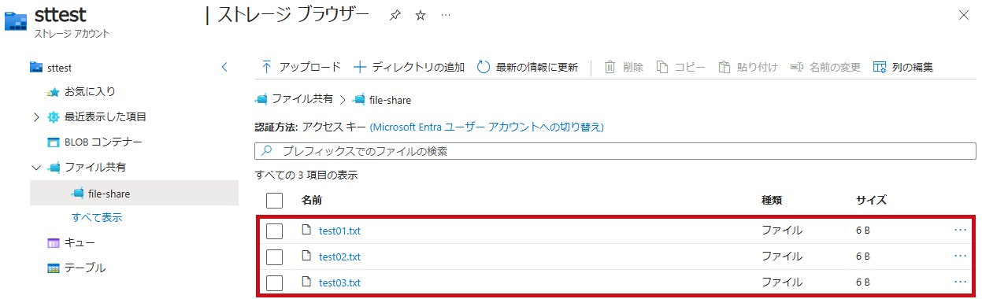Click the すべての 3 項目の表示 text
This screenshot has height=299, width=982.
[306, 175]
